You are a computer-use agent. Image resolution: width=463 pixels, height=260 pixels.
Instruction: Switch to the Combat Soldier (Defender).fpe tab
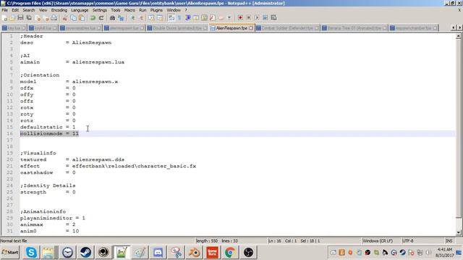click(x=287, y=28)
